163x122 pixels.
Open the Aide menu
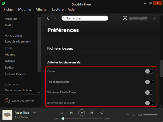click(x=71, y=9)
